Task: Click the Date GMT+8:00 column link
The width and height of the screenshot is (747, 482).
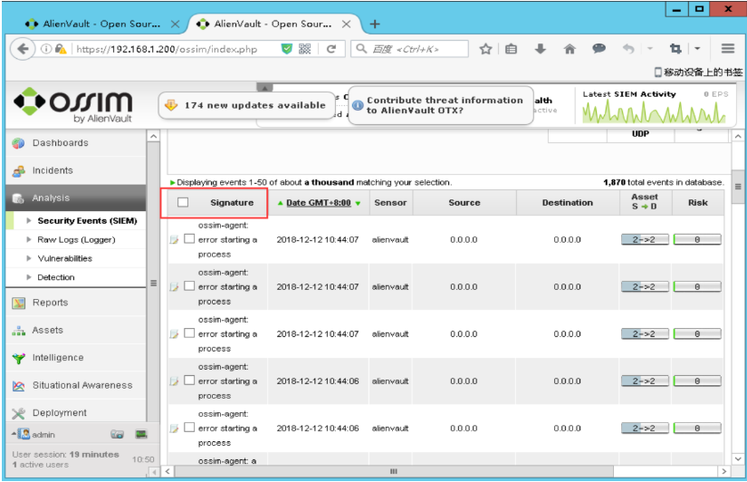Action: pyautogui.click(x=318, y=203)
